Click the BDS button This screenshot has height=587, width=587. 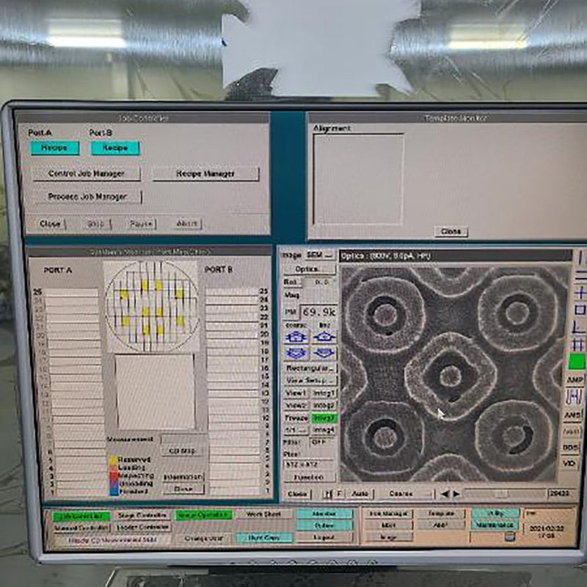pyautogui.click(x=571, y=448)
